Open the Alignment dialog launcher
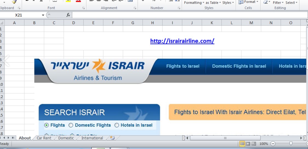This screenshot has width=308, height=149. coord(135,8)
